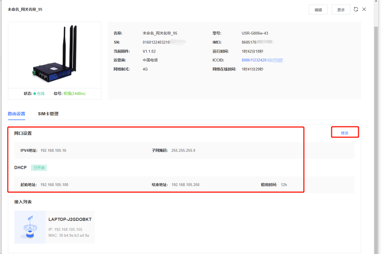This screenshot has height=254, width=381.
Task: Click the refresh icon in the header
Action: click(x=356, y=9)
